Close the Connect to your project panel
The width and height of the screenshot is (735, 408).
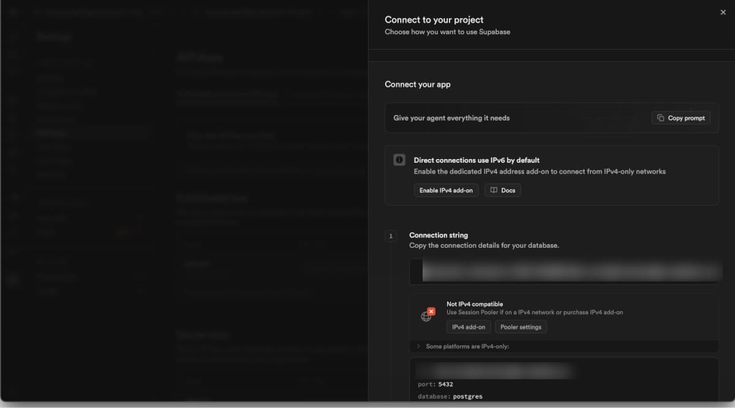coord(723,12)
